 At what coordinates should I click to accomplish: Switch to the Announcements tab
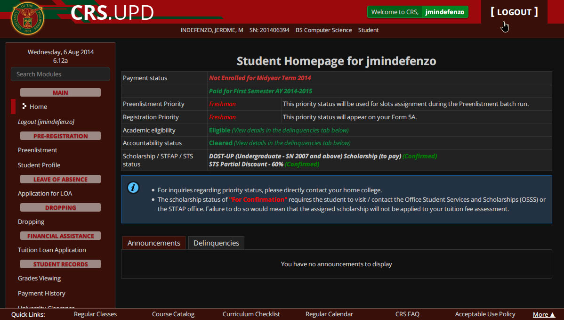(x=154, y=243)
